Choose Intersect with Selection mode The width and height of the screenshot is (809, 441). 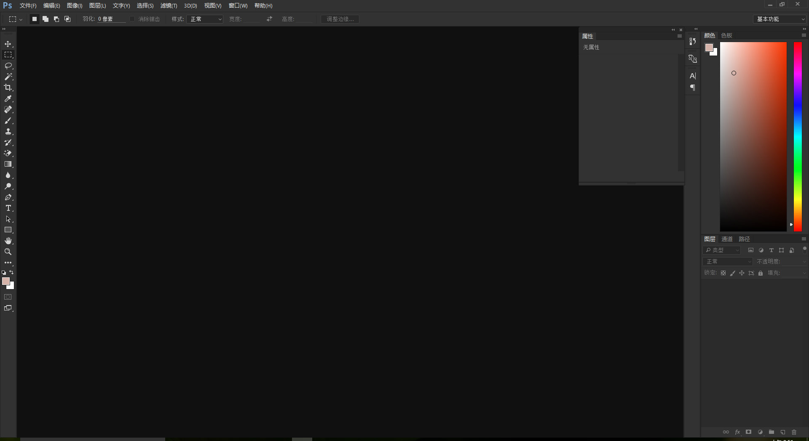coord(67,19)
